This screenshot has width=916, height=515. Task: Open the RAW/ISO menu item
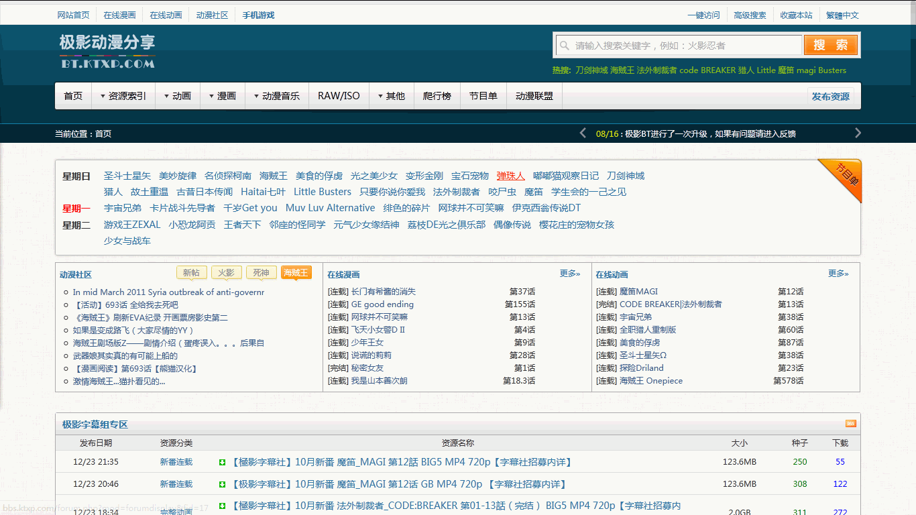pos(339,96)
